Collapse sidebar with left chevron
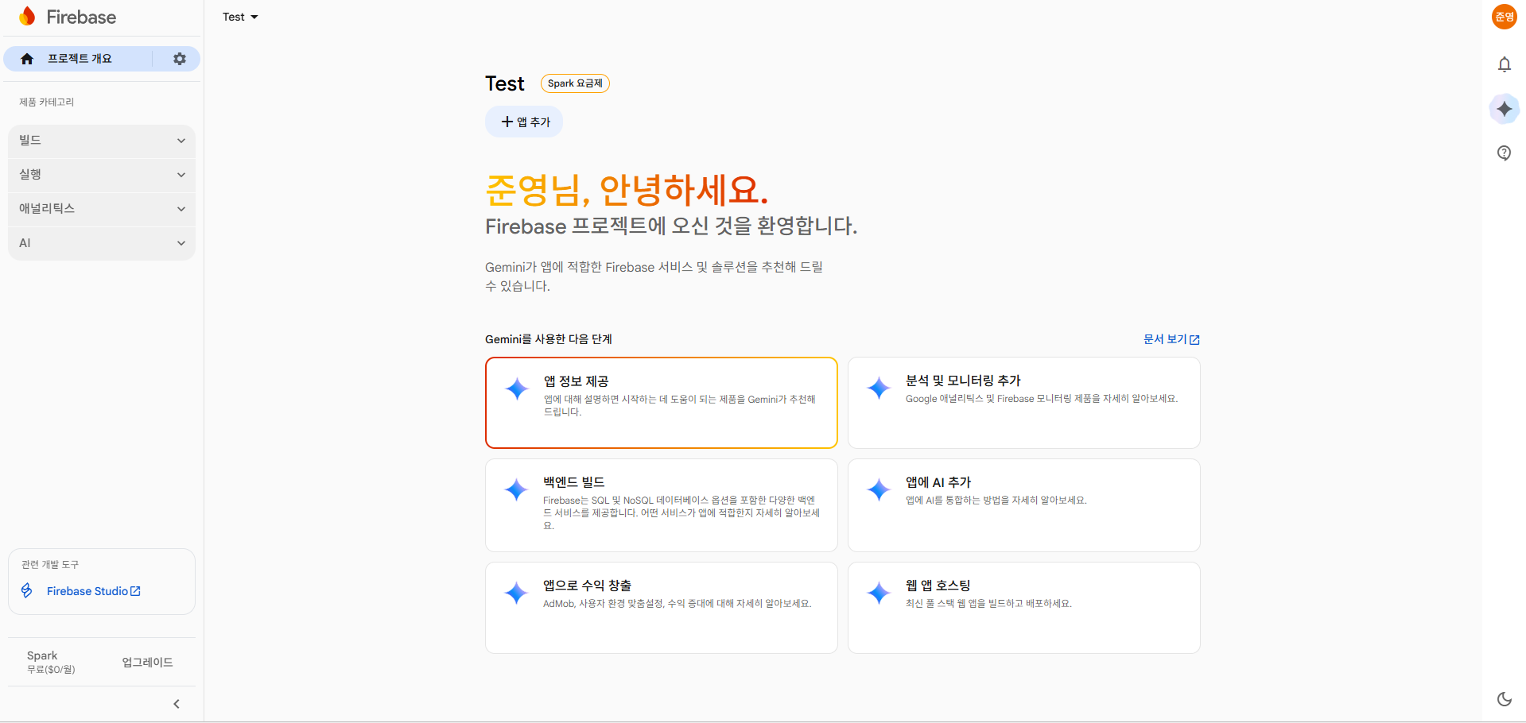This screenshot has width=1526, height=723. tap(177, 704)
